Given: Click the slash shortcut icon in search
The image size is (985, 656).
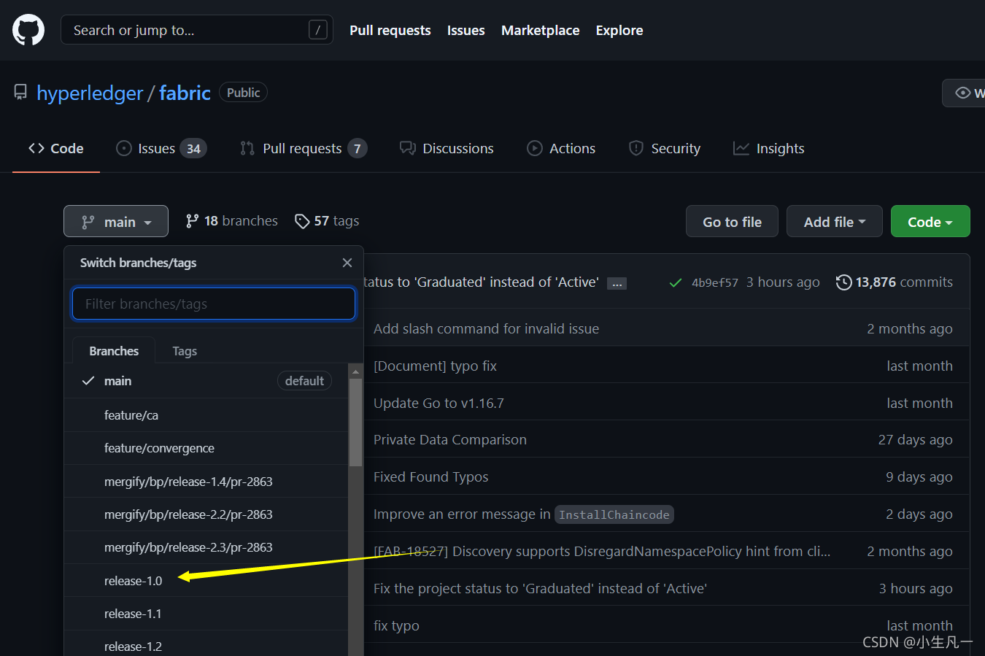Looking at the screenshot, I should 318,30.
